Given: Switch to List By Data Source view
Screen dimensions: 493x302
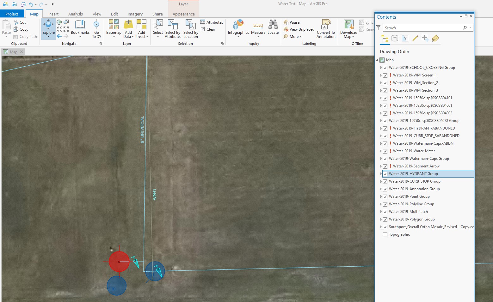Looking at the screenshot, I should (x=395, y=39).
